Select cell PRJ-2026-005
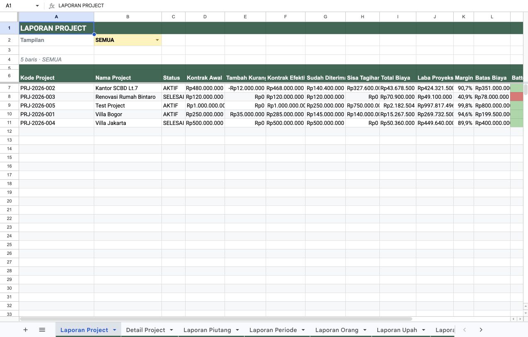 click(x=56, y=105)
